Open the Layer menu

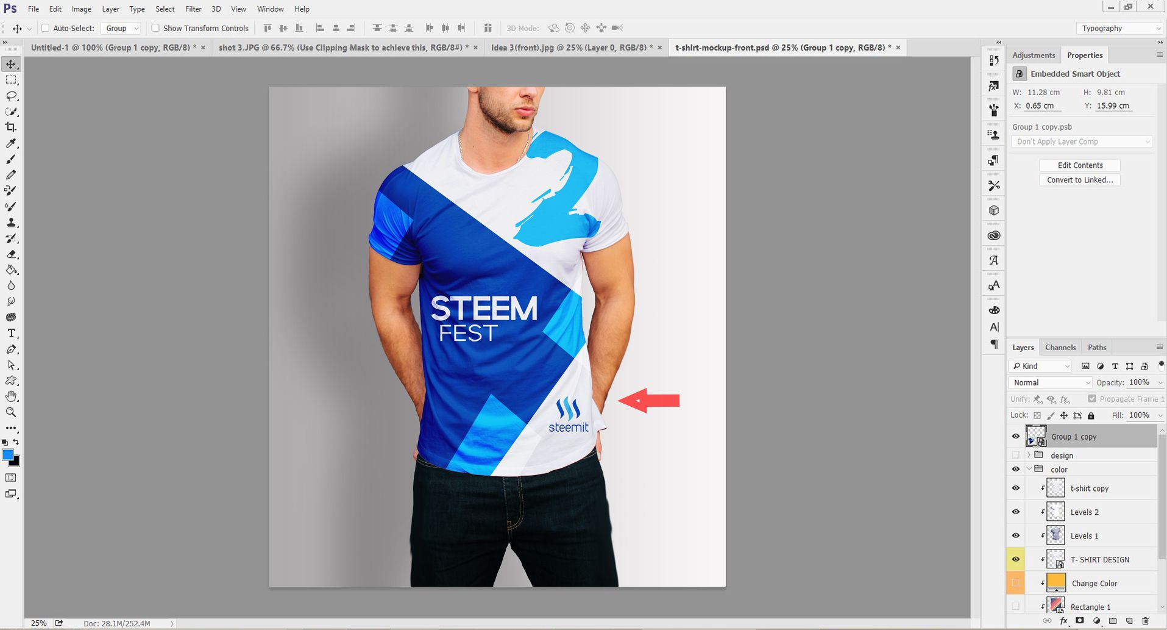pos(110,9)
